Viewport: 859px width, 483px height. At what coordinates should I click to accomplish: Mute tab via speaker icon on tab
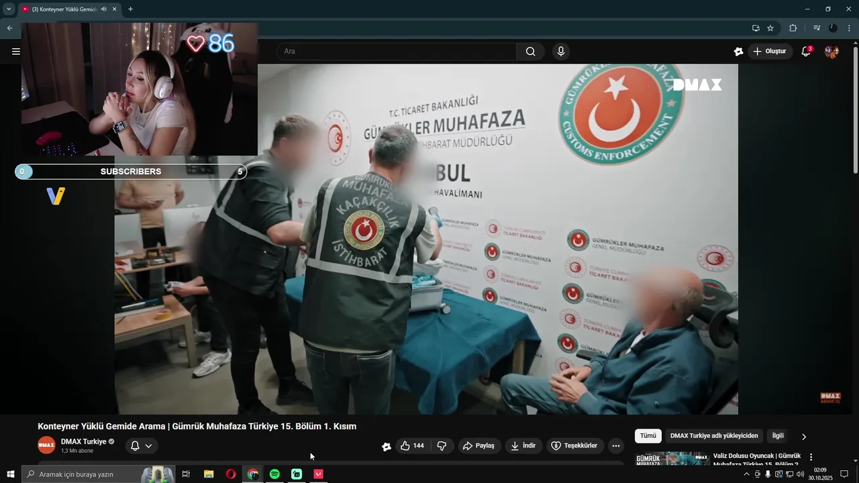pyautogui.click(x=104, y=9)
